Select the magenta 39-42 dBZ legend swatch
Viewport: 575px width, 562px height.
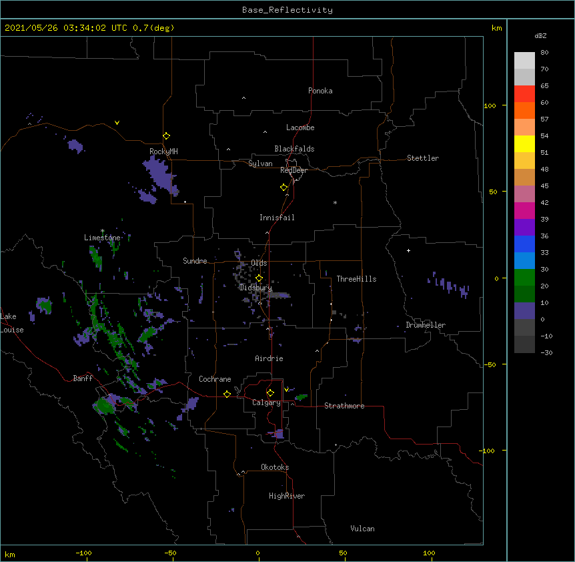[524, 210]
